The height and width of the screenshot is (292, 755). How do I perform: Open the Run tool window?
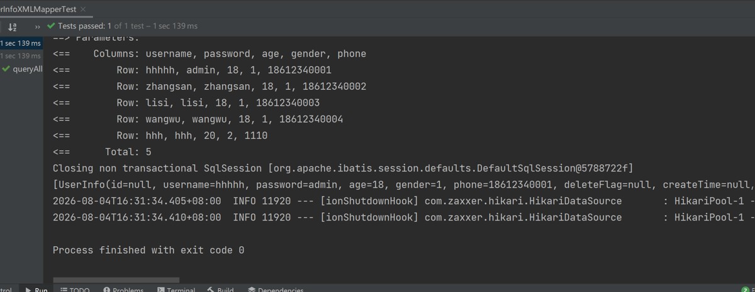coord(36,289)
